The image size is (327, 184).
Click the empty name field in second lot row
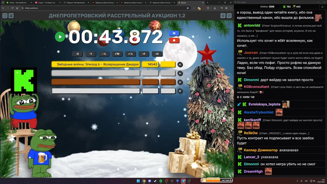(x=96, y=73)
